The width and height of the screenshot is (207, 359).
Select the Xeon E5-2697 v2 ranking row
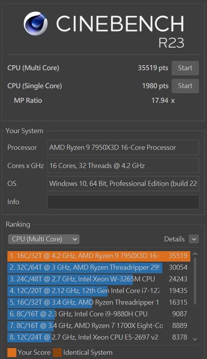click(x=99, y=337)
